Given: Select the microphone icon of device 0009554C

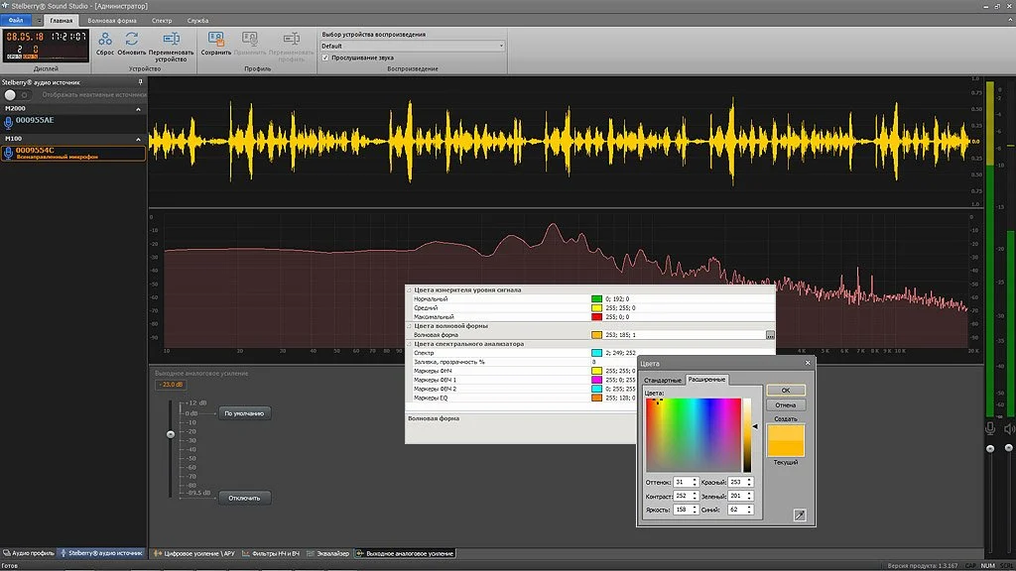Looking at the screenshot, I should click(x=8, y=153).
